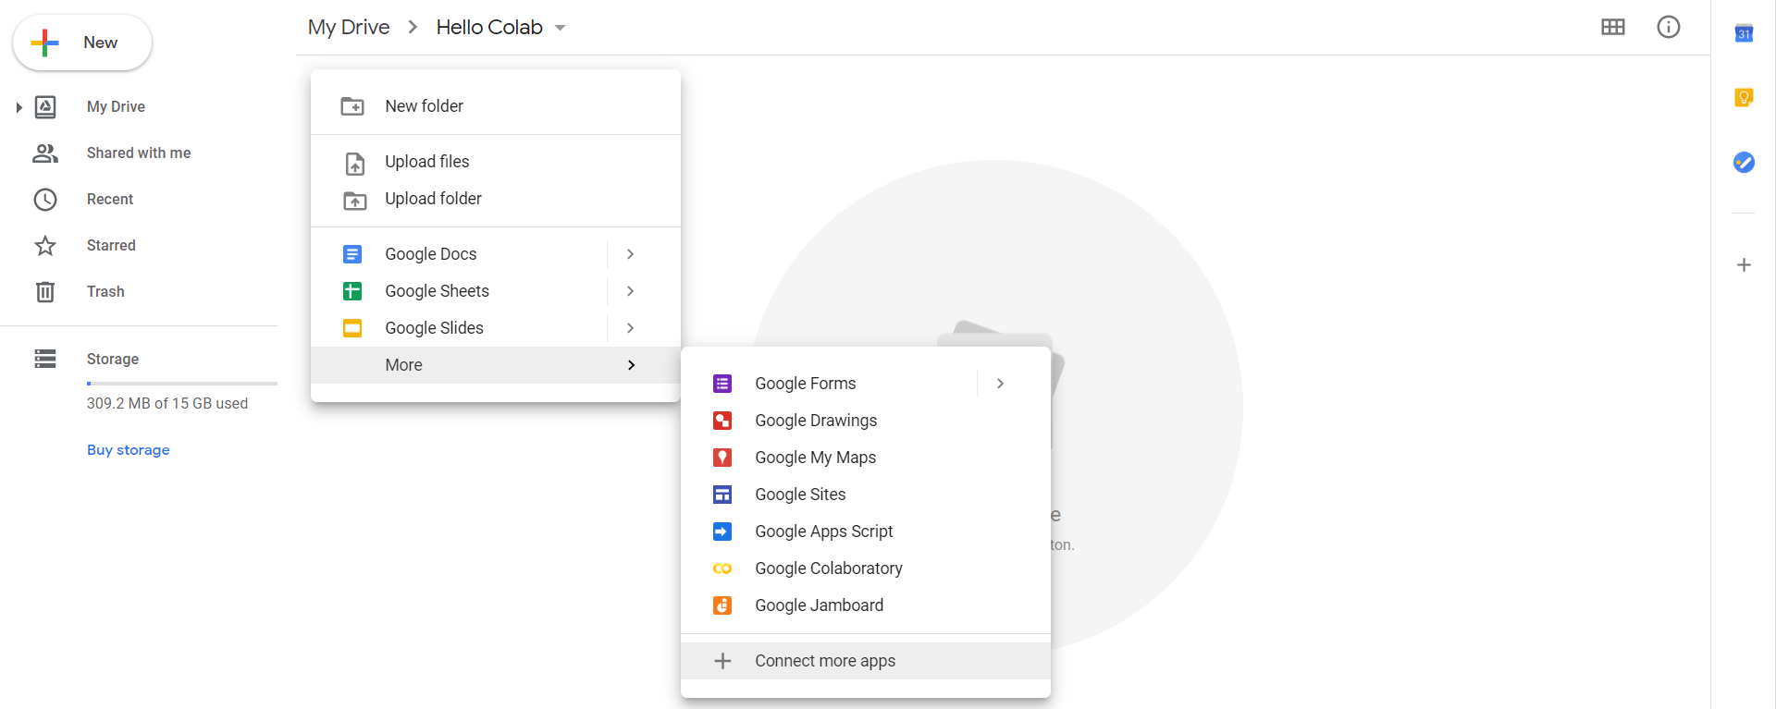The width and height of the screenshot is (1776, 709).
Task: Click the New folder icon
Action: [352, 106]
